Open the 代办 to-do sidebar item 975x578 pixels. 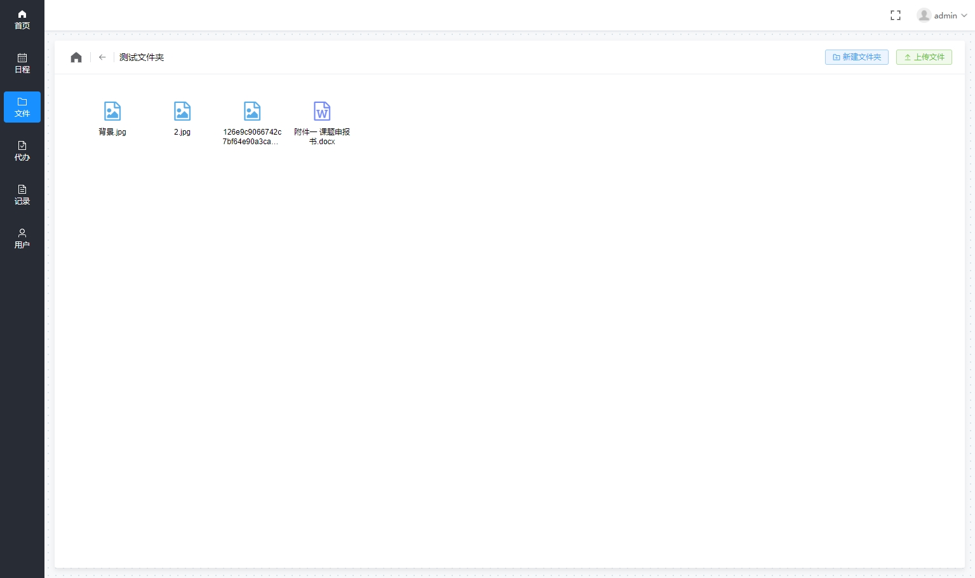[22, 151]
